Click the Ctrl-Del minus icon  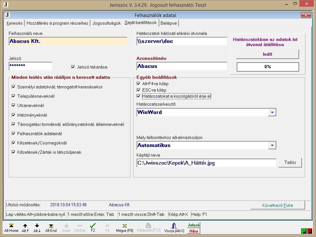tap(80, 228)
